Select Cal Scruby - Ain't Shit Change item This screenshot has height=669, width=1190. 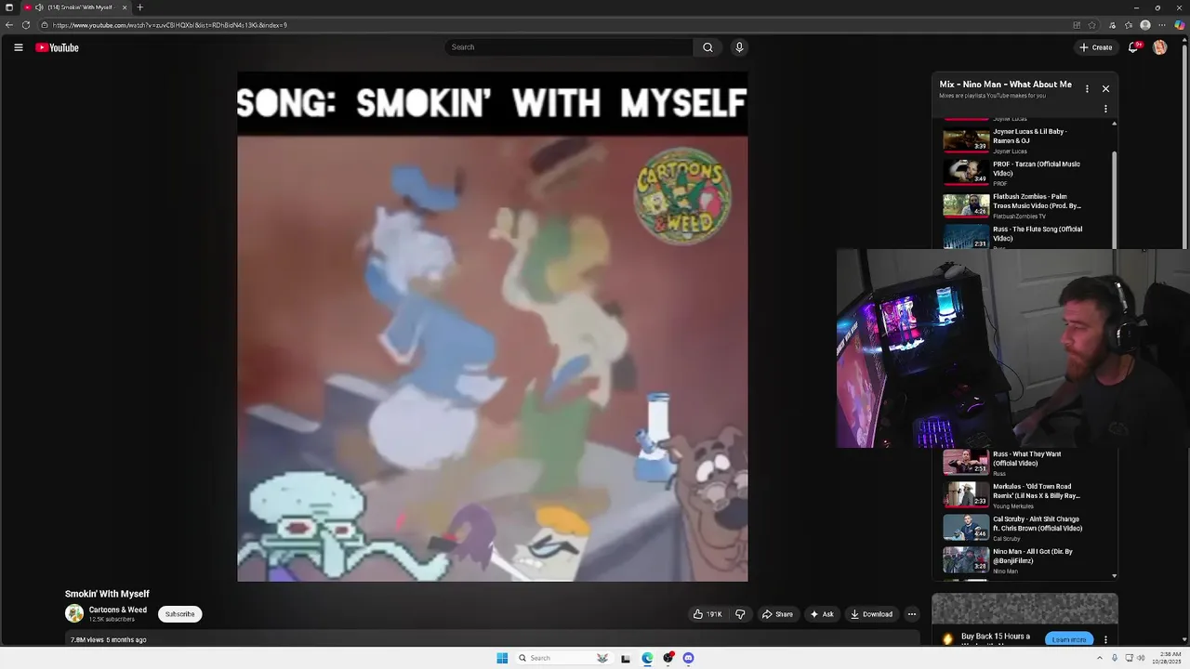(x=1025, y=527)
